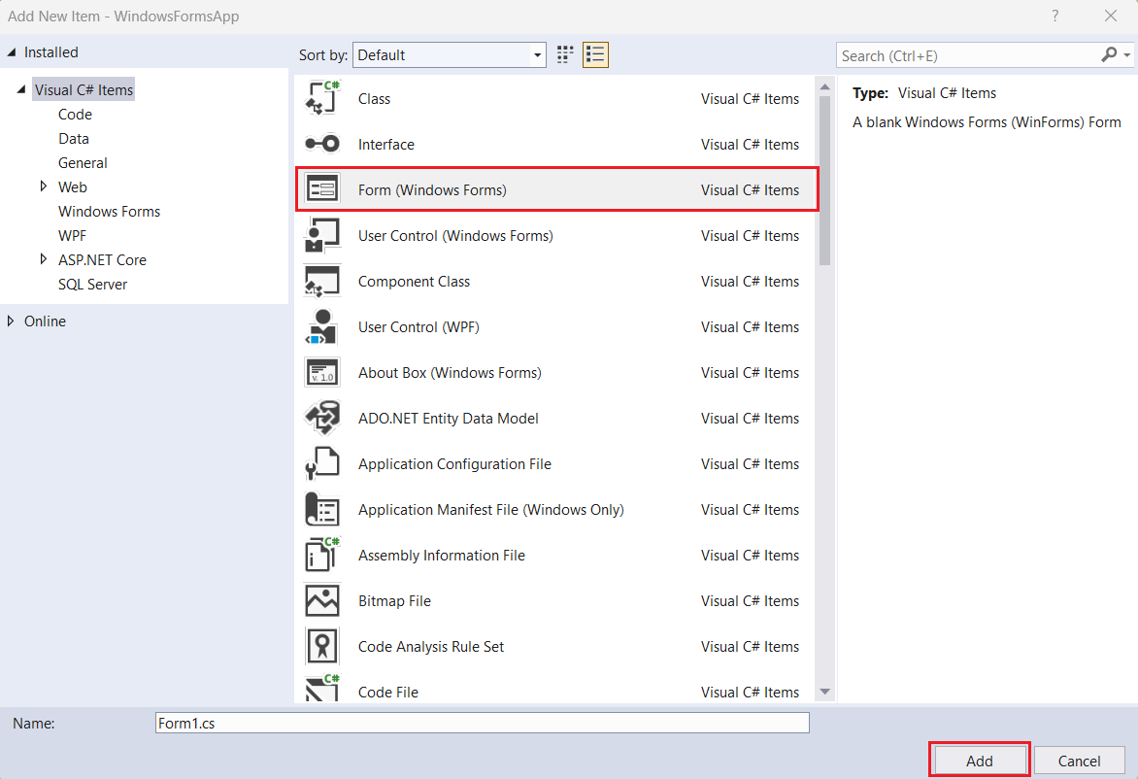
Task: Select the Bitmap File icon
Action: [x=322, y=601]
